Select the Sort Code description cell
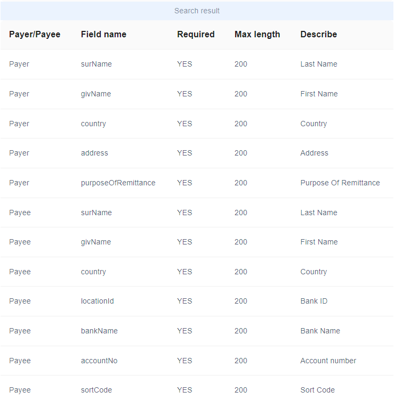This screenshot has height=400, width=395. [x=317, y=390]
